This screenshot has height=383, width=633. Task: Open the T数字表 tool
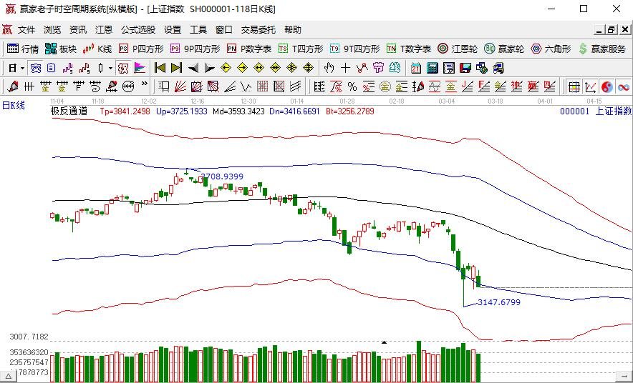coord(409,49)
